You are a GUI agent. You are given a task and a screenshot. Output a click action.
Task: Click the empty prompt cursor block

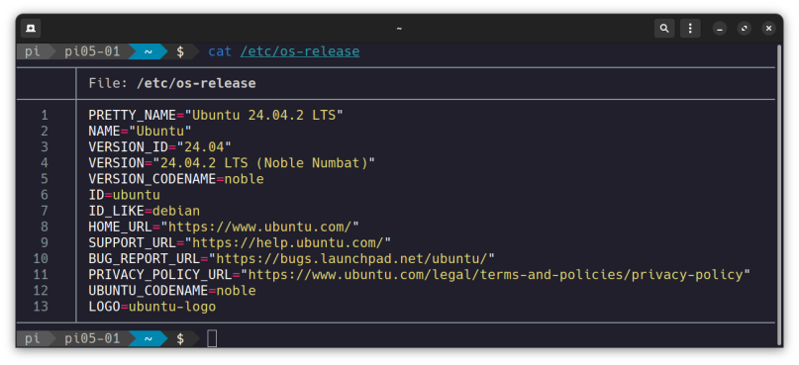pyautogui.click(x=212, y=338)
